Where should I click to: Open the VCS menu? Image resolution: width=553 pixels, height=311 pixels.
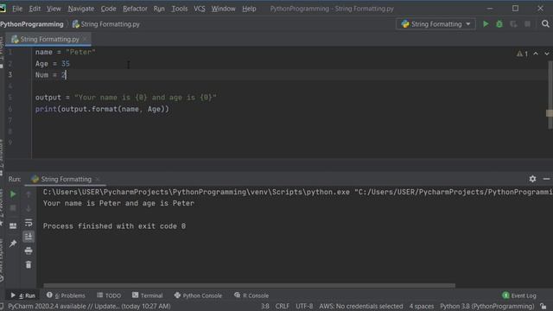(200, 9)
